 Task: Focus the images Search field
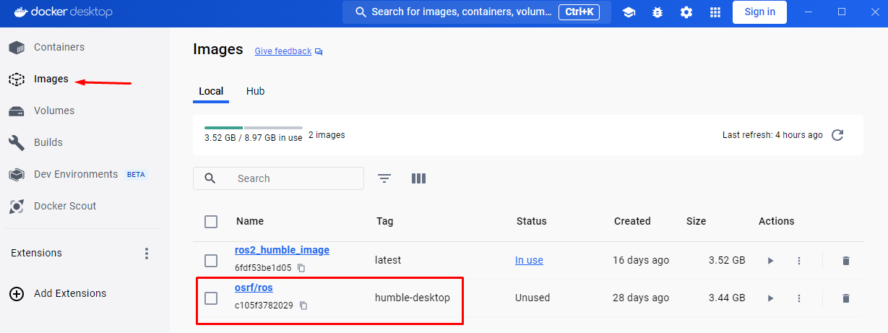point(278,178)
